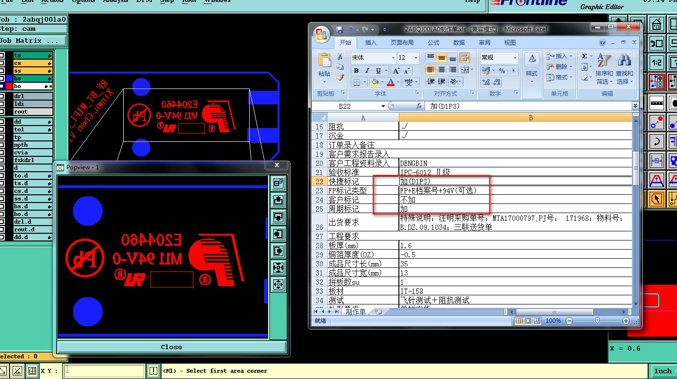Viewport: 677px width, 379px height.
Task: Click the percent style button
Action: tap(502, 71)
